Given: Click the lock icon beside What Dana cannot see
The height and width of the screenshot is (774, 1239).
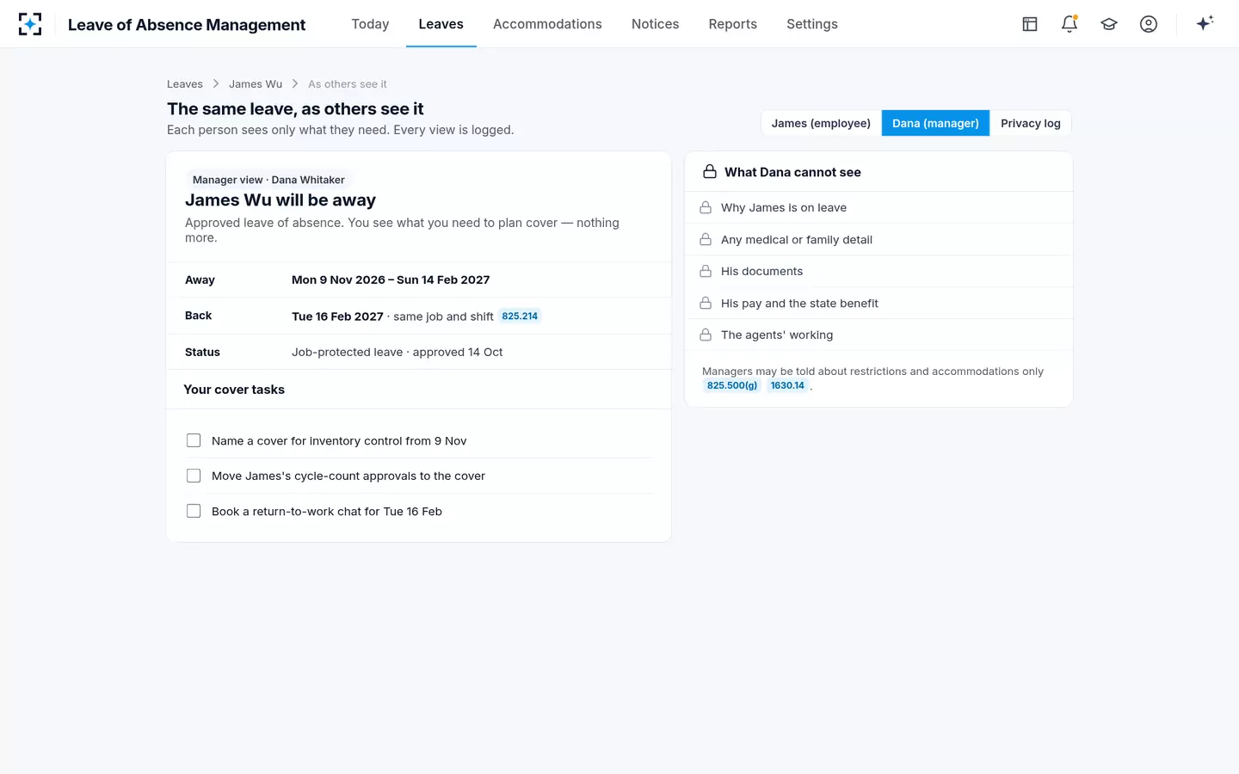Looking at the screenshot, I should pyautogui.click(x=710, y=172).
